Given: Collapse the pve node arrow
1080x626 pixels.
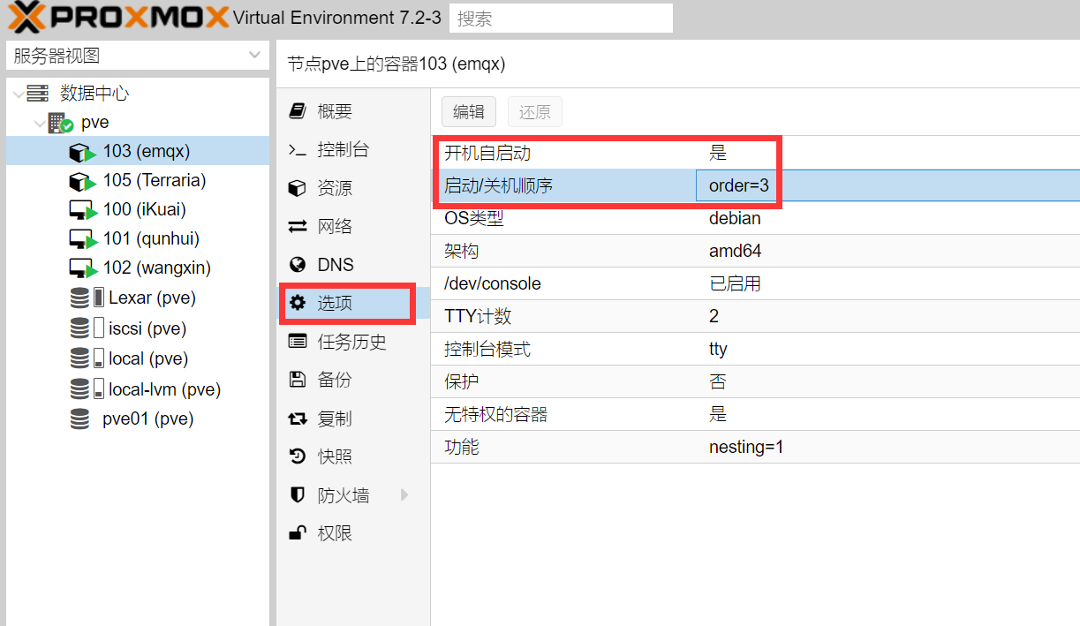Looking at the screenshot, I should pyautogui.click(x=40, y=123).
